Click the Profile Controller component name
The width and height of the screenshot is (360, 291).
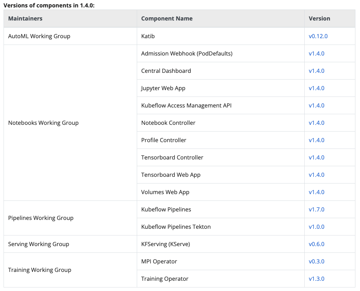[163, 140]
